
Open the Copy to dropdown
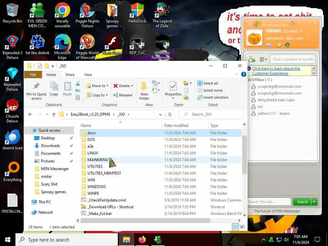pyautogui.click(x=97, y=95)
